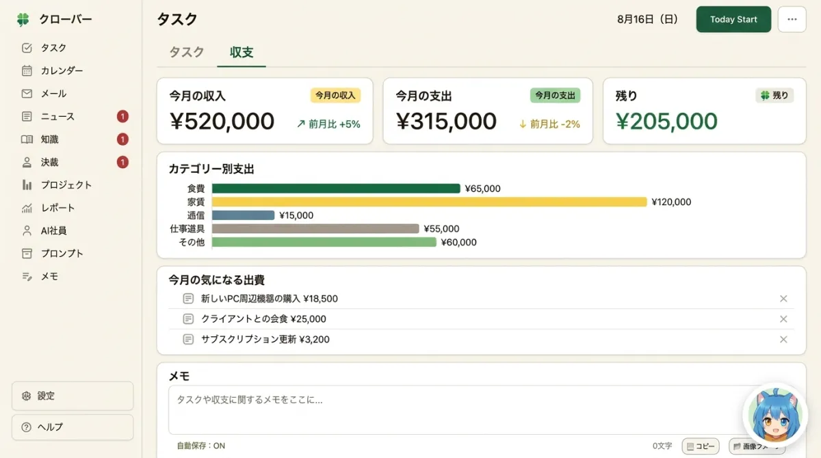Click the 今月の収入 yellow tag
The height and width of the screenshot is (458, 821).
pyautogui.click(x=335, y=96)
